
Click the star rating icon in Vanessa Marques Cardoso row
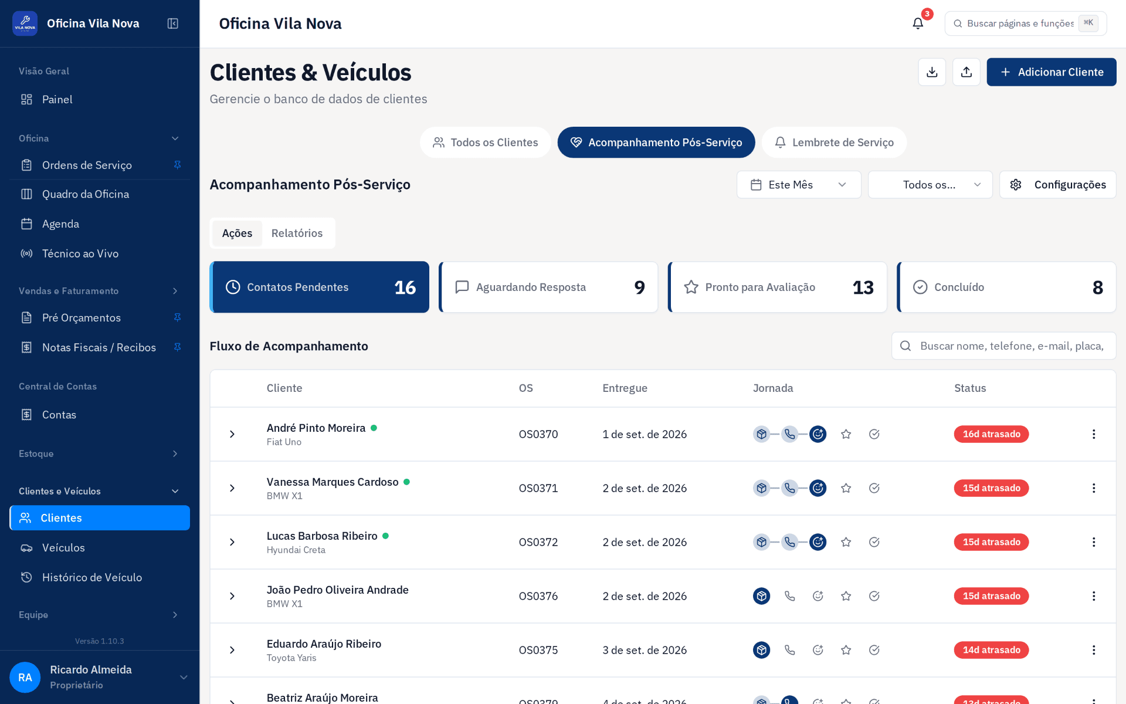[x=846, y=488]
